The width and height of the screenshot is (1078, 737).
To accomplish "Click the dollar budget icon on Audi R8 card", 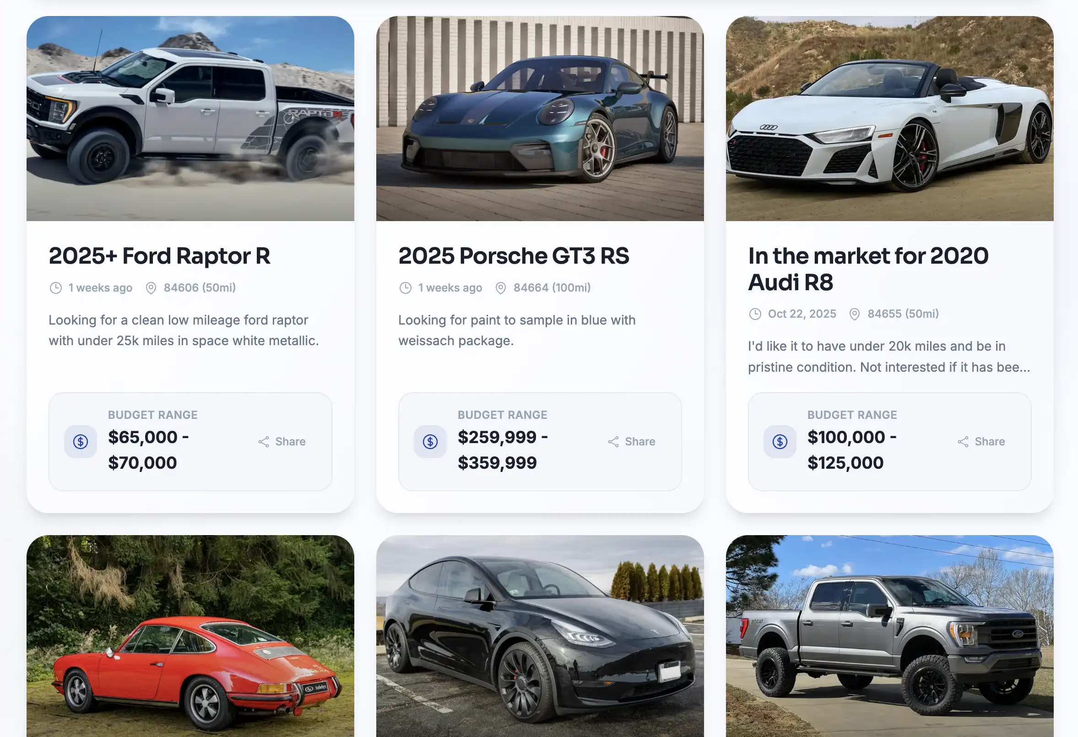I will (x=780, y=441).
